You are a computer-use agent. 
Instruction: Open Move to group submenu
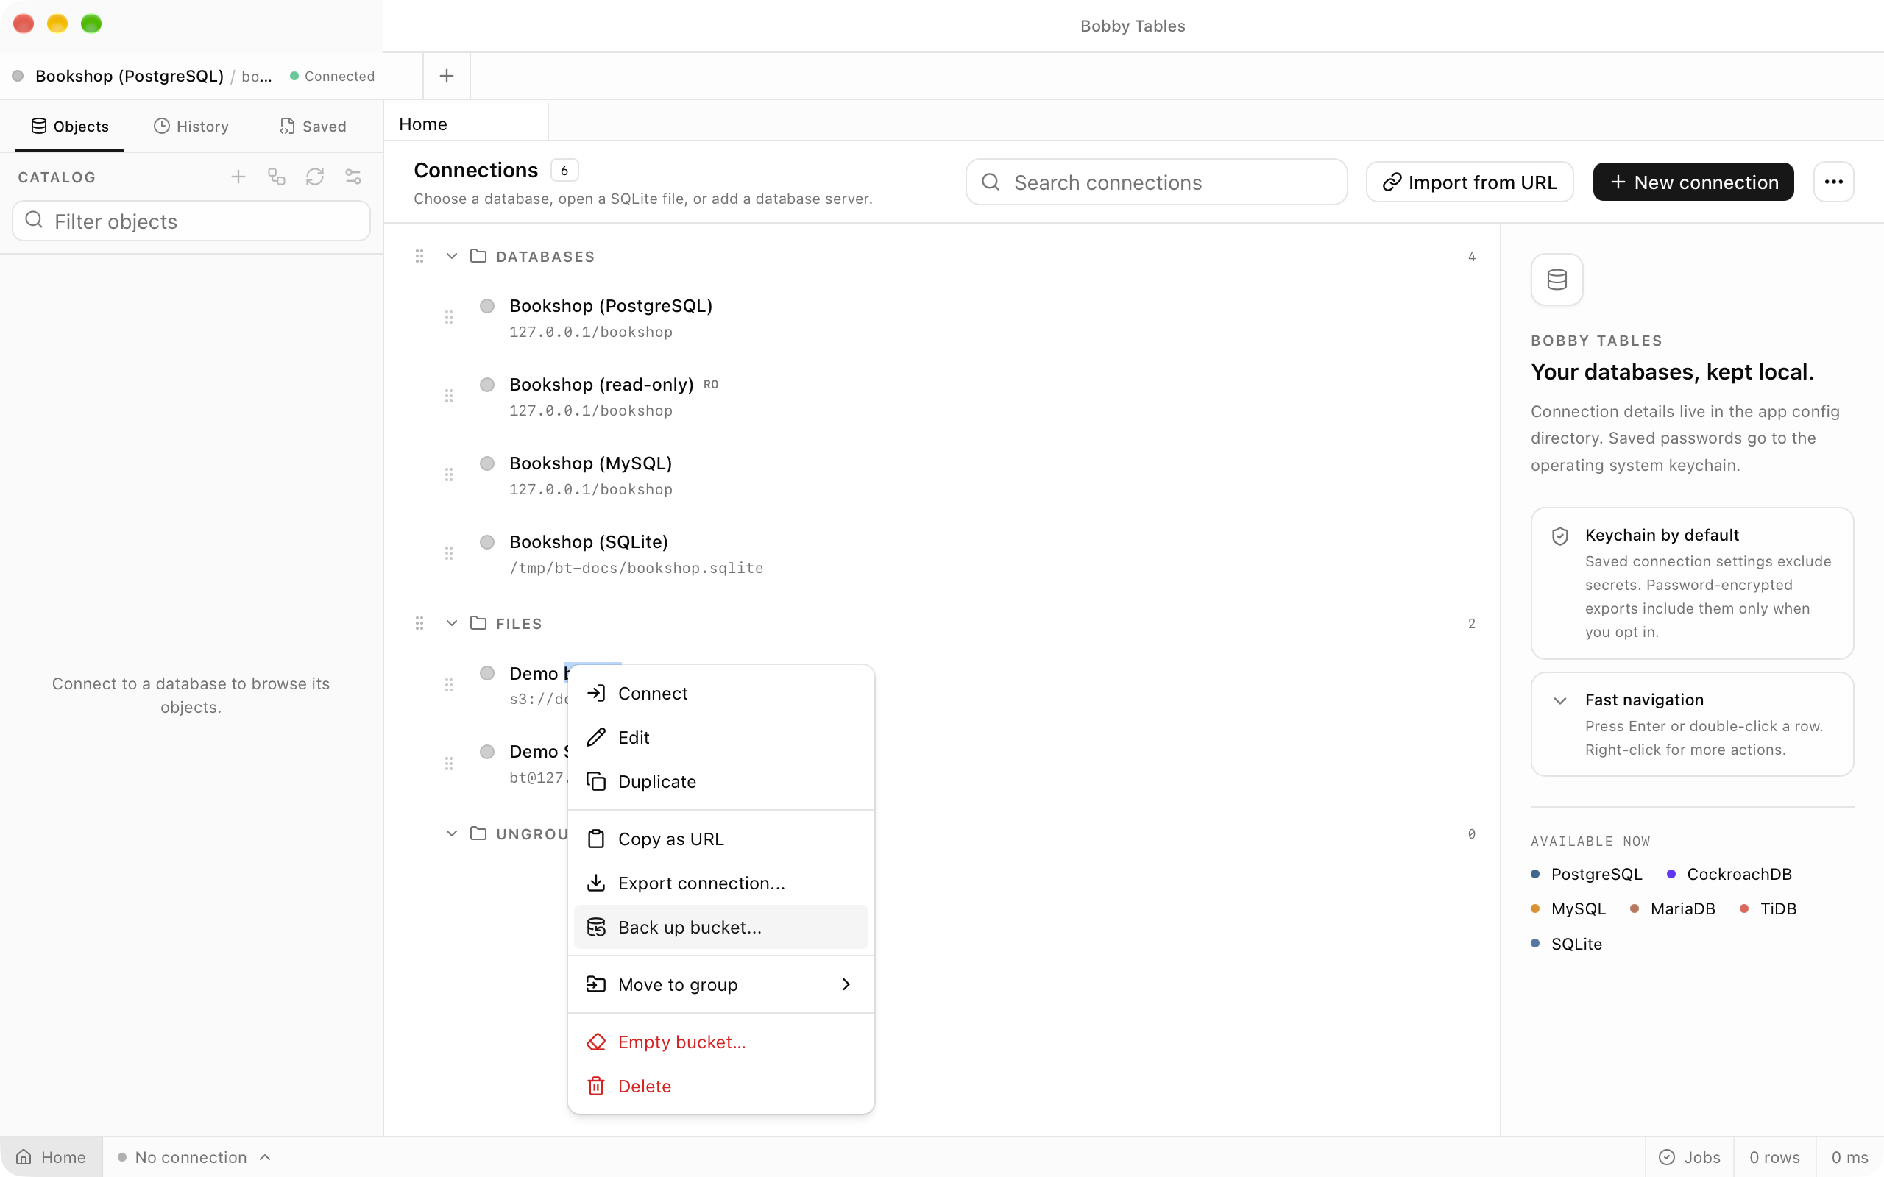pyautogui.click(x=720, y=985)
